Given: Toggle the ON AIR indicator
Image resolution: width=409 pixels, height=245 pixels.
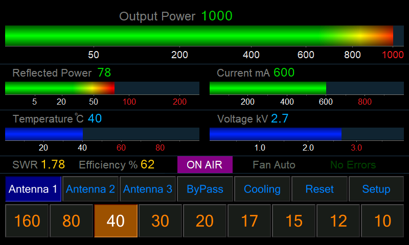Looking at the screenshot, I should tap(204, 165).
